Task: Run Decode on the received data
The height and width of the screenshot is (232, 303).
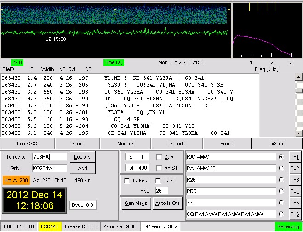Action: [177, 144]
